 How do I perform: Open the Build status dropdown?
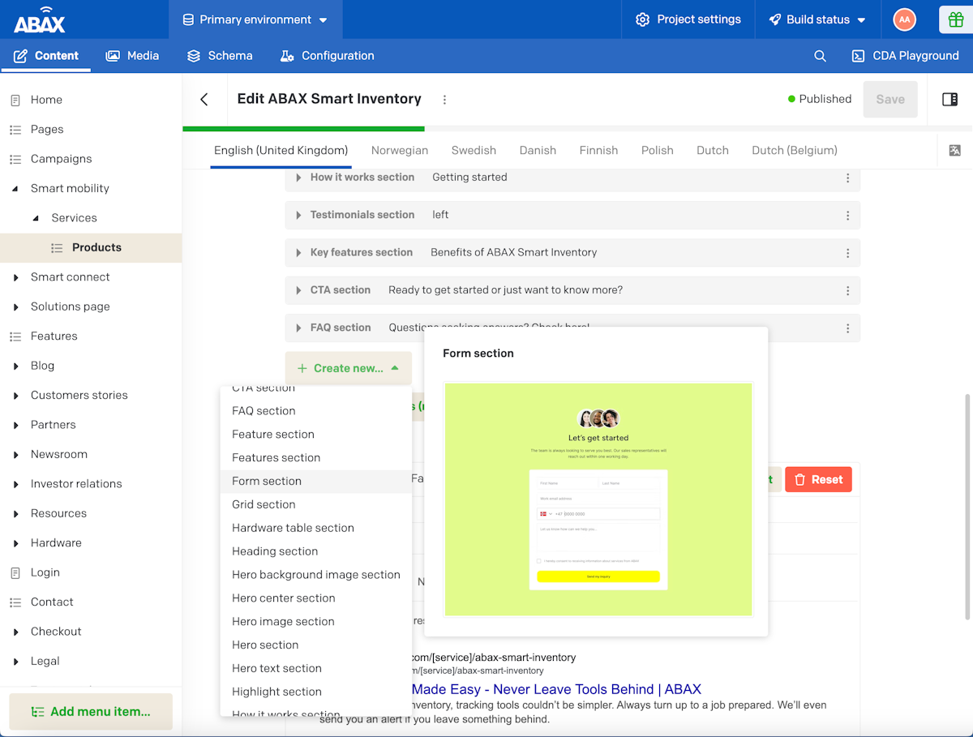(817, 19)
